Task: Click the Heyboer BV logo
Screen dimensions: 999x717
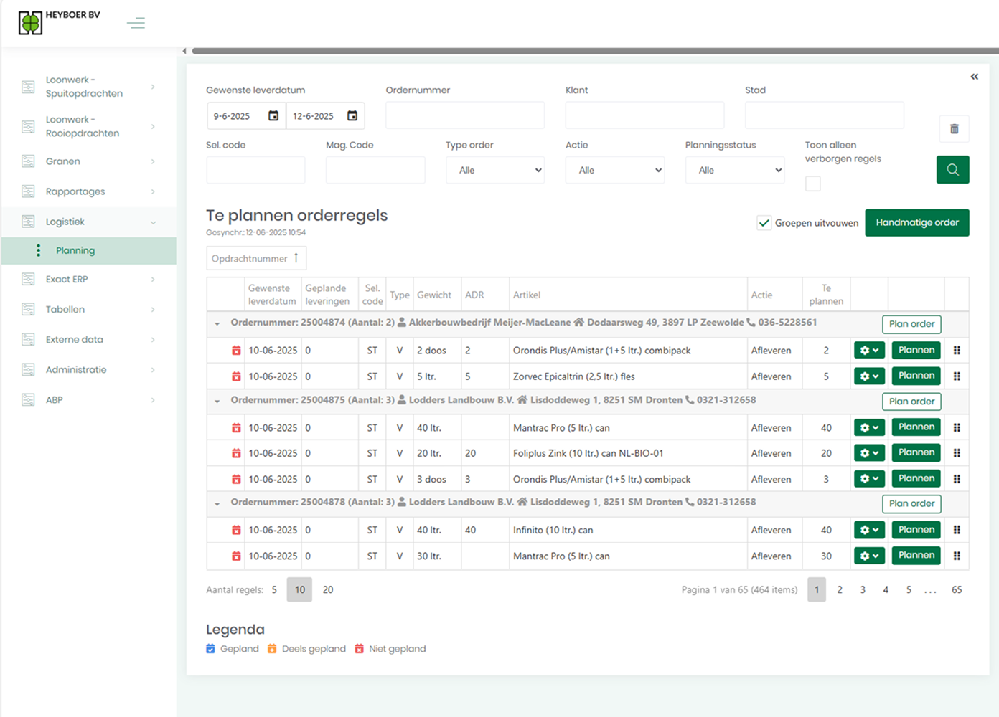Action: (31, 23)
